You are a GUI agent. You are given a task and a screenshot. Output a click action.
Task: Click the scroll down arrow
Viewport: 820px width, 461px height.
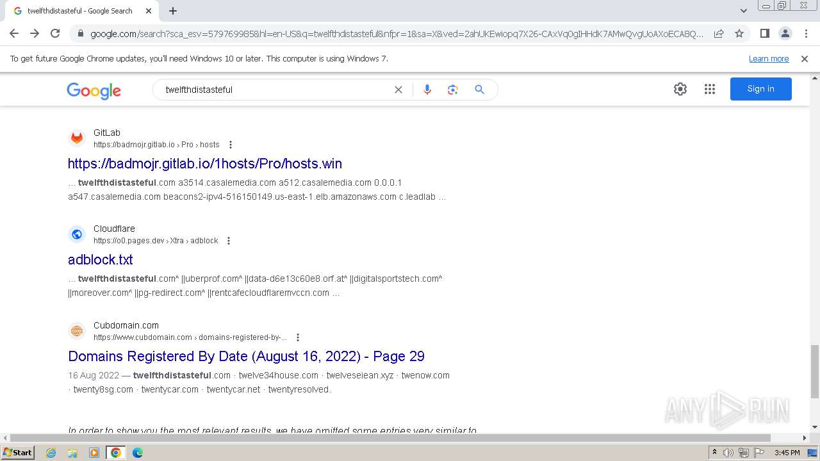point(815,428)
